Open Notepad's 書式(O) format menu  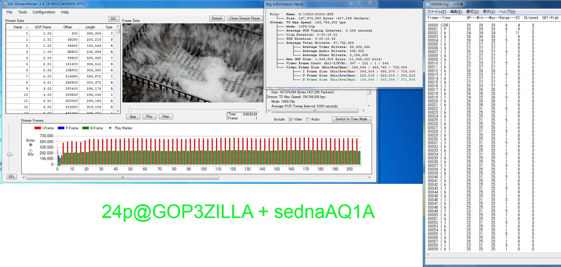pos(472,12)
